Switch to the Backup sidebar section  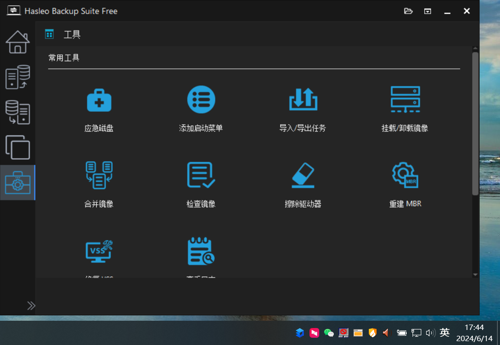(17, 77)
